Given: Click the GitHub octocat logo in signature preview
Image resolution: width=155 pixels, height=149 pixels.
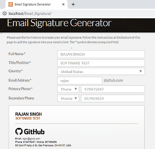Looking at the screenshot, I should (19, 131).
